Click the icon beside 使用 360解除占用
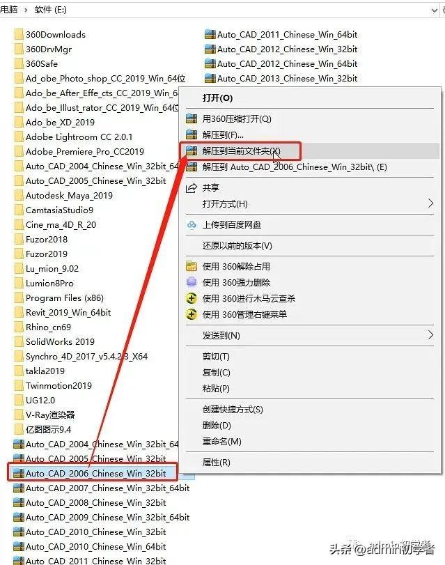Viewport: 445px width, 565px height. pos(192,266)
